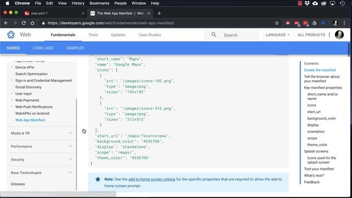The image size is (352, 198).
Task: Open Web Push Notifications sidebar item
Action: coord(34,107)
